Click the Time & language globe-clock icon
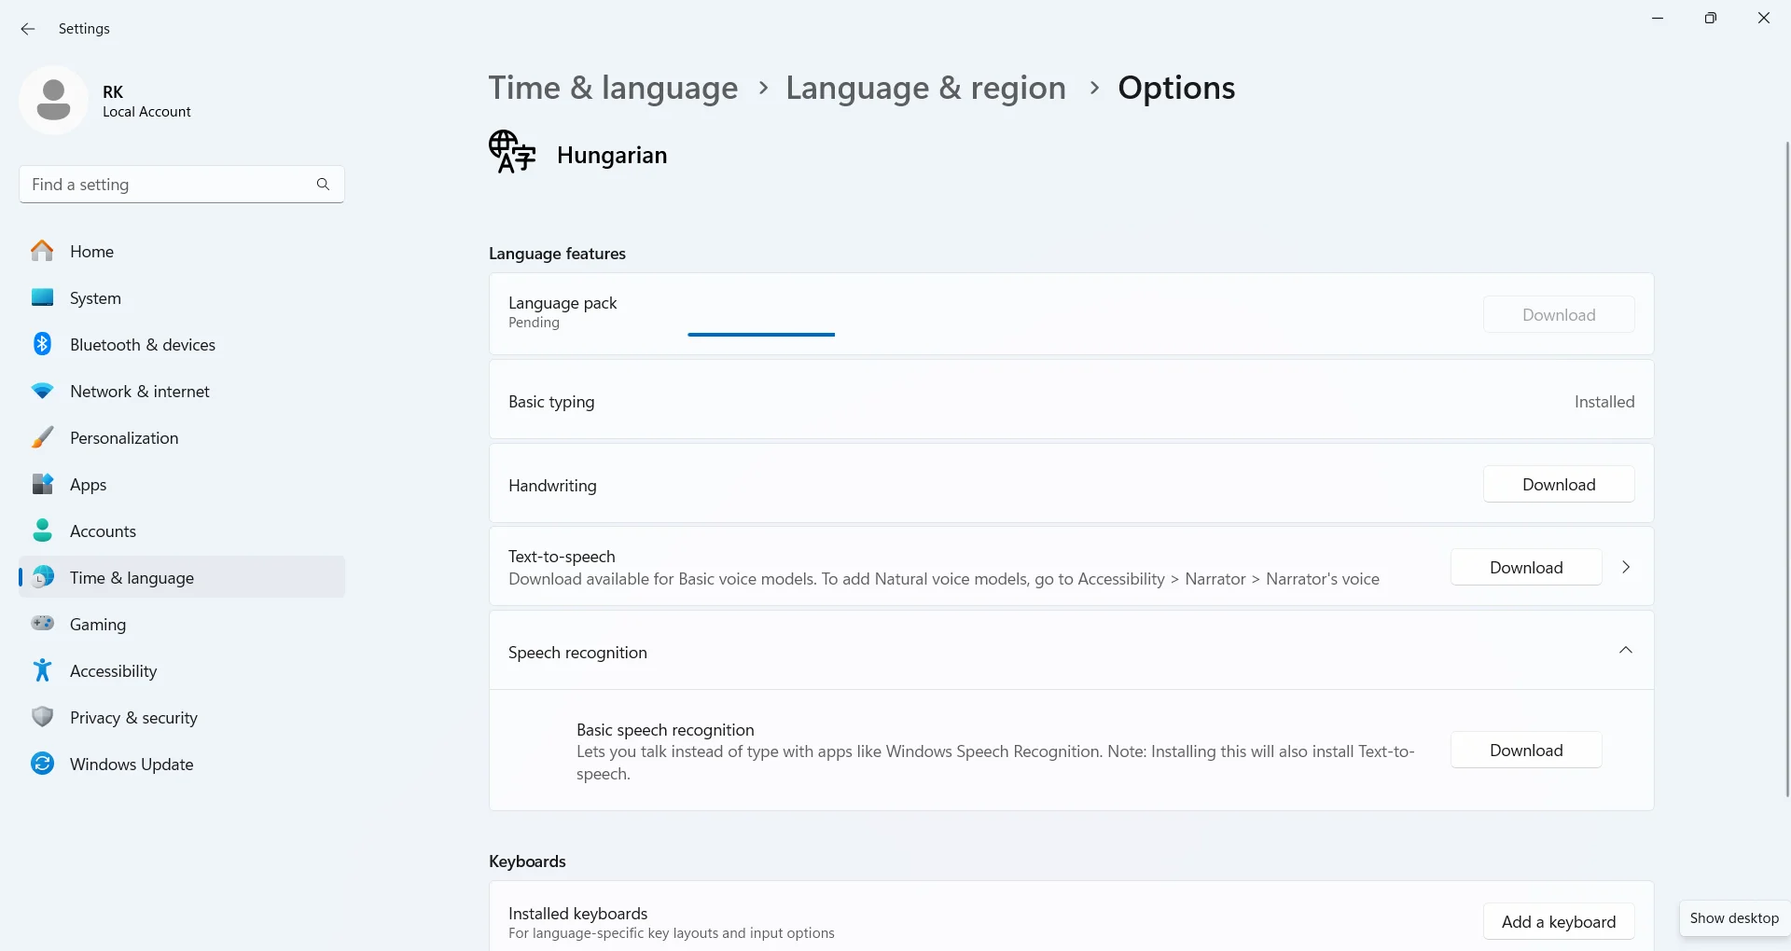1791x951 pixels. point(42,577)
